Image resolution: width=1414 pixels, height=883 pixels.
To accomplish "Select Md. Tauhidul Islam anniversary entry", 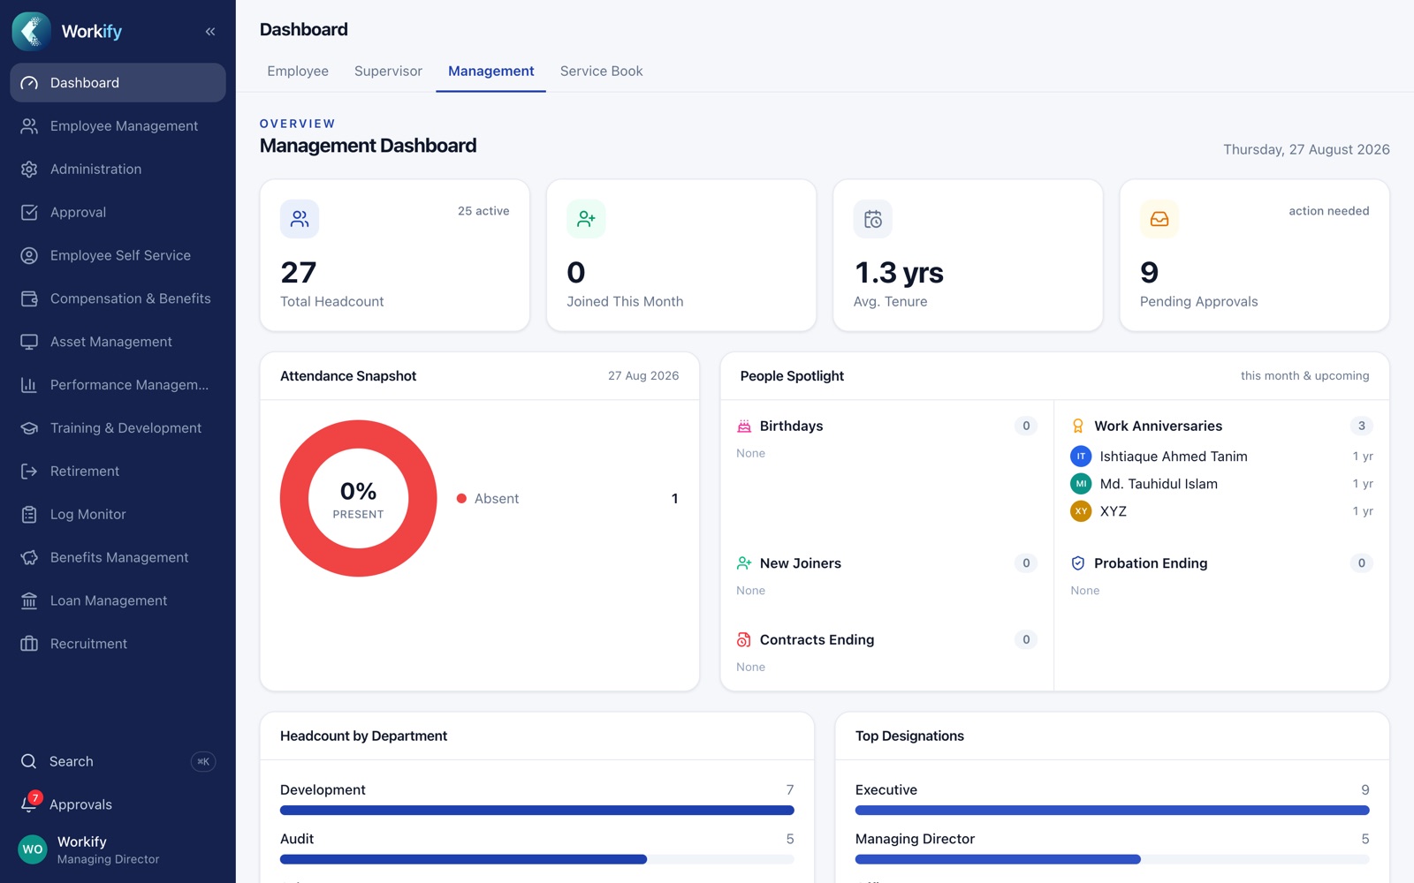I will [x=1221, y=484].
